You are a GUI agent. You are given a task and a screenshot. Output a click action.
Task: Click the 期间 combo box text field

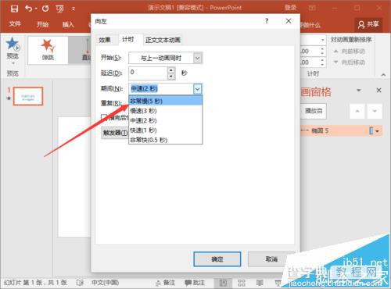(161, 89)
